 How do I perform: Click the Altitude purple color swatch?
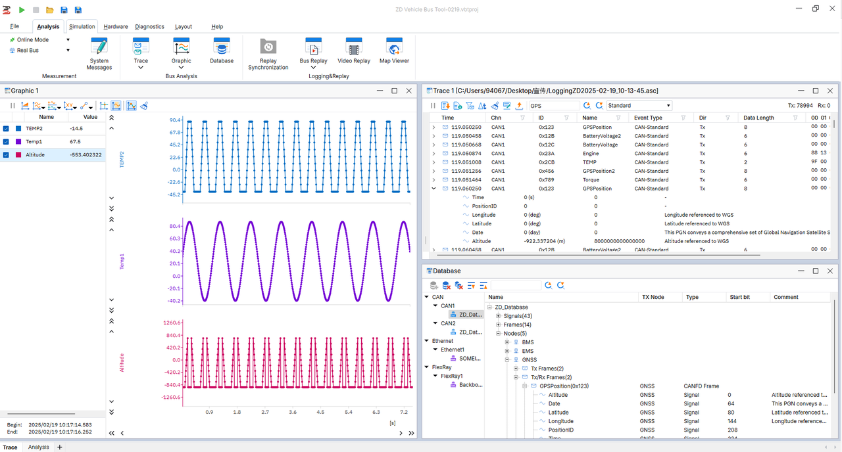pyautogui.click(x=18, y=155)
